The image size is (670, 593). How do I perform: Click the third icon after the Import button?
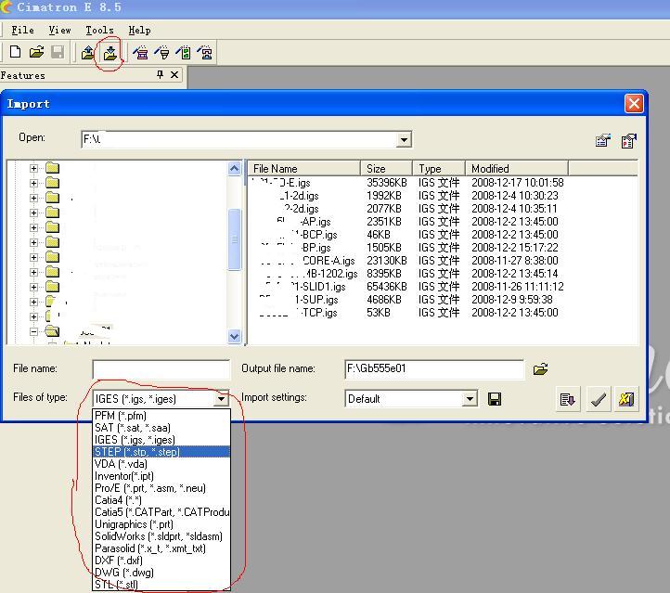tap(184, 53)
